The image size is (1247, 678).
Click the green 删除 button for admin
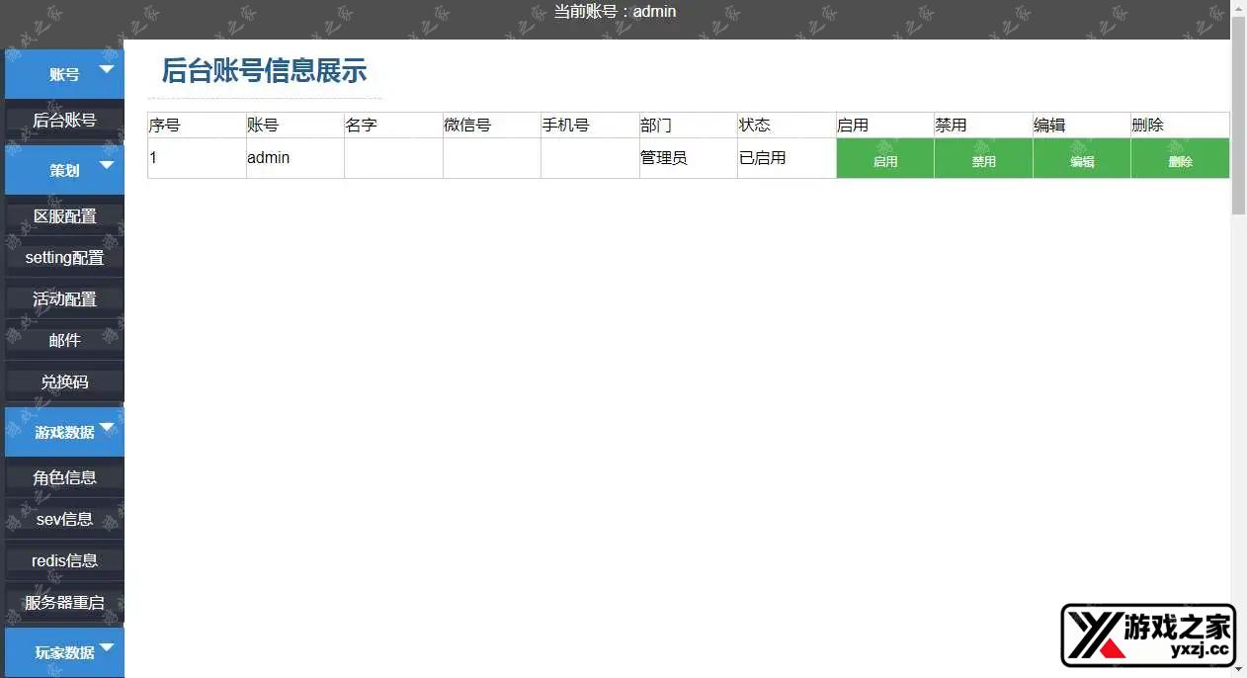click(1180, 159)
